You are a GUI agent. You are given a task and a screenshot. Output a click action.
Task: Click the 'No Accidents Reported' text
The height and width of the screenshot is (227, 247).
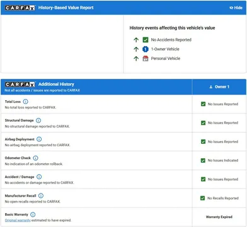(x=171, y=40)
